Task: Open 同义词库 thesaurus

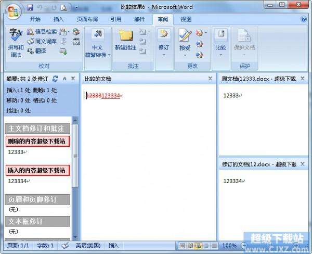Action: 42,41
